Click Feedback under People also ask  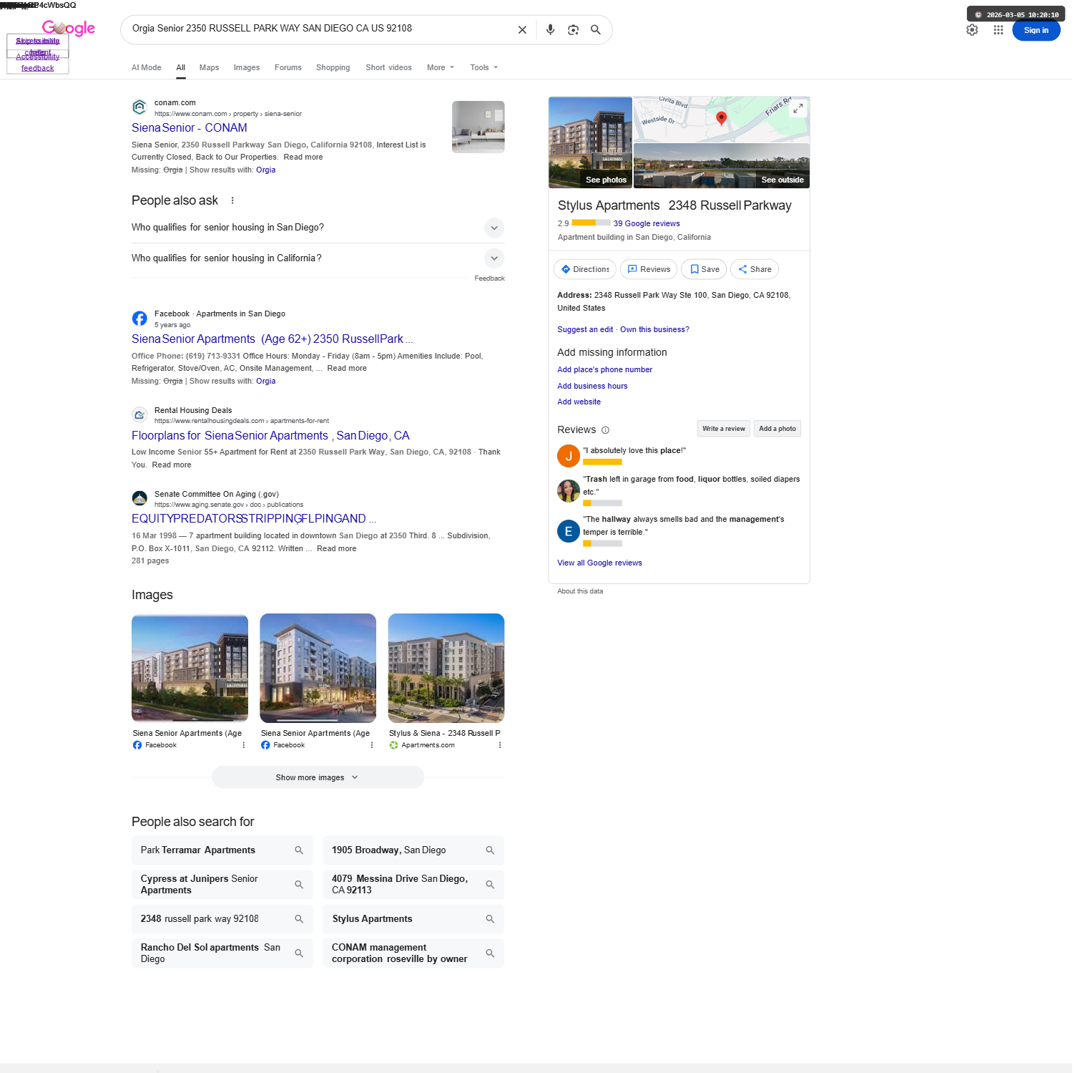[x=489, y=278]
